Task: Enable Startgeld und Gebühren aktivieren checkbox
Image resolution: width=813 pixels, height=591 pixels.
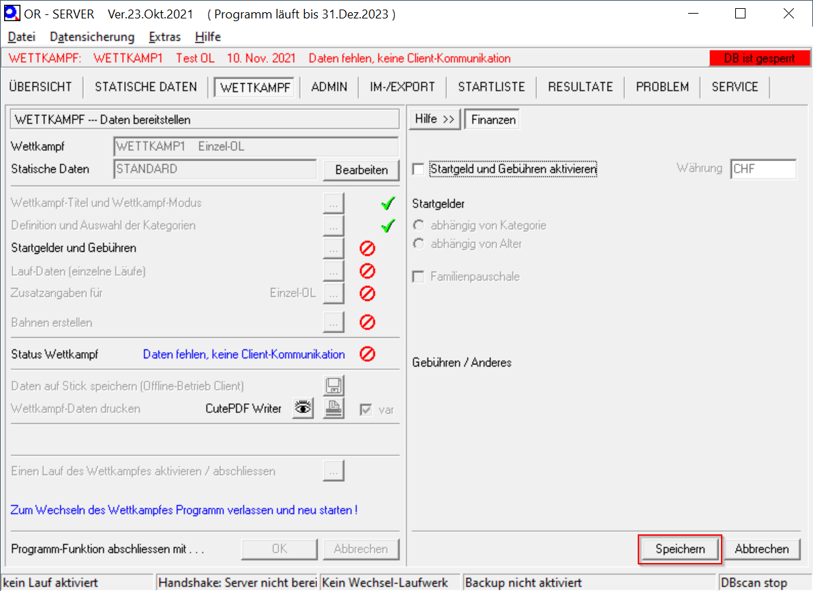Action: tap(418, 169)
